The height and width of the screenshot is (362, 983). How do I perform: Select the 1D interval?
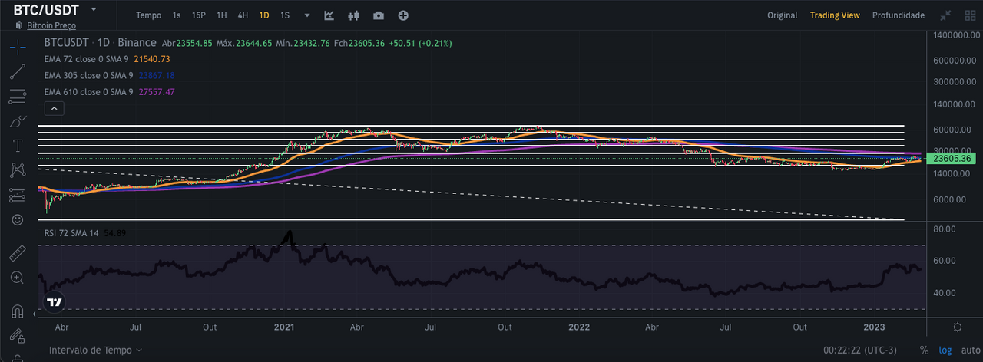pos(264,15)
